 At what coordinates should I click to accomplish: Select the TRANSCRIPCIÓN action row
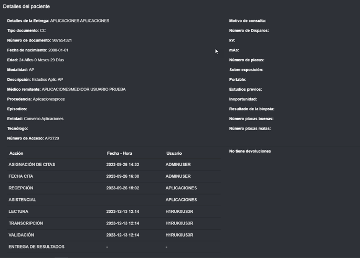tap(114, 223)
